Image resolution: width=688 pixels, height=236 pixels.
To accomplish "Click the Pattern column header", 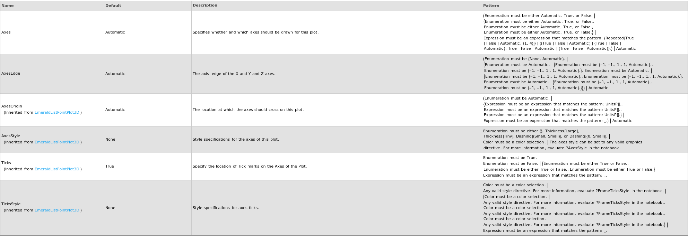I will coord(491,6).
